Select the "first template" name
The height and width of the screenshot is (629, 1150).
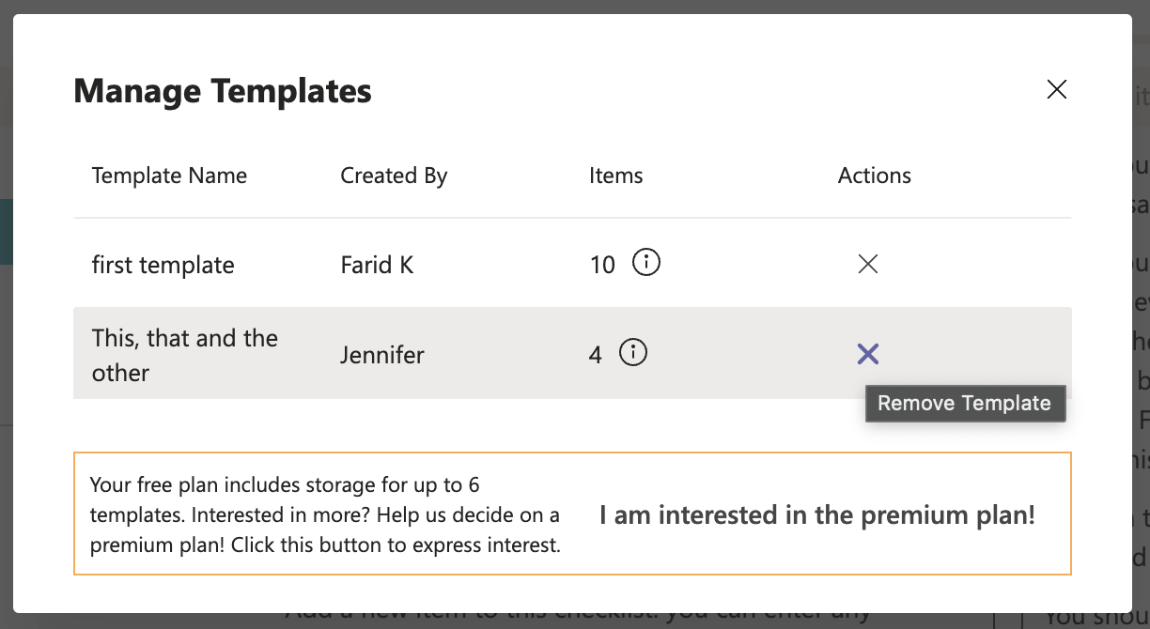tap(163, 265)
